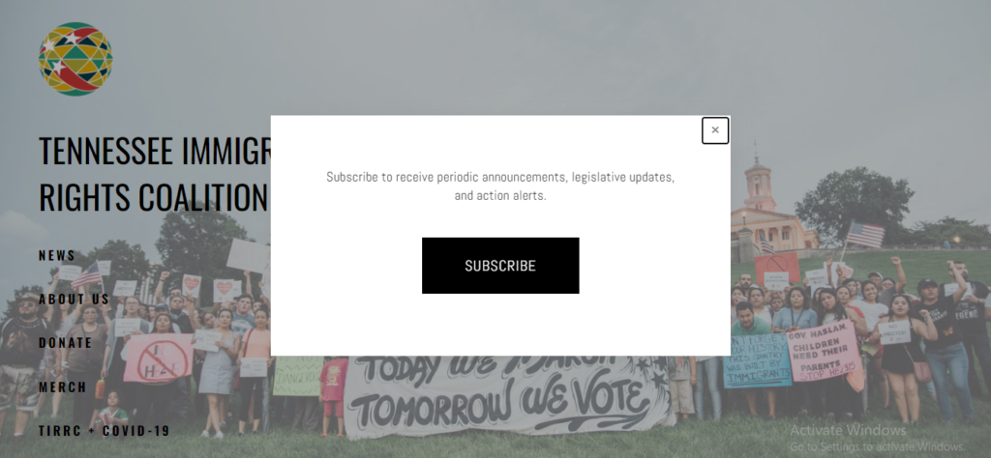Click the pink crossed-out circle sign on the left
Viewport: 991px width, 458px height.
(158, 358)
